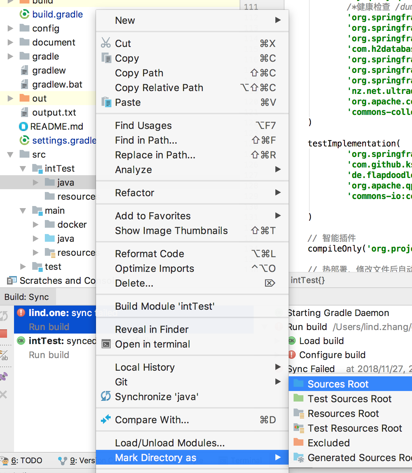Click the Compare With arrows icon

click(106, 419)
